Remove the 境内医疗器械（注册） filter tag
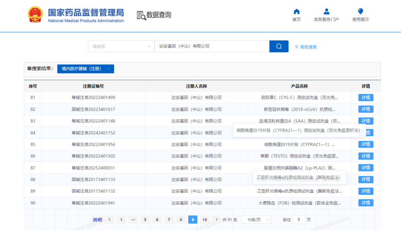The height and width of the screenshot is (233, 401). [x=108, y=69]
